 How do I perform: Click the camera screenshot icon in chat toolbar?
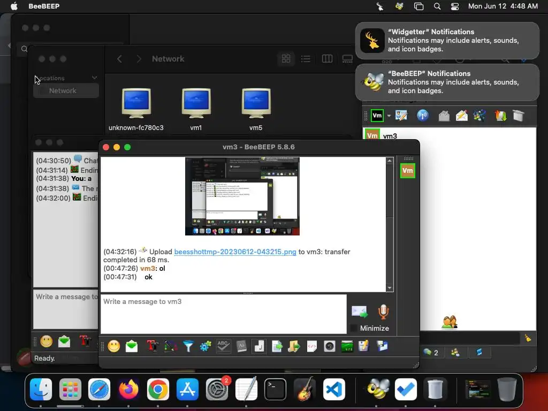point(330,346)
